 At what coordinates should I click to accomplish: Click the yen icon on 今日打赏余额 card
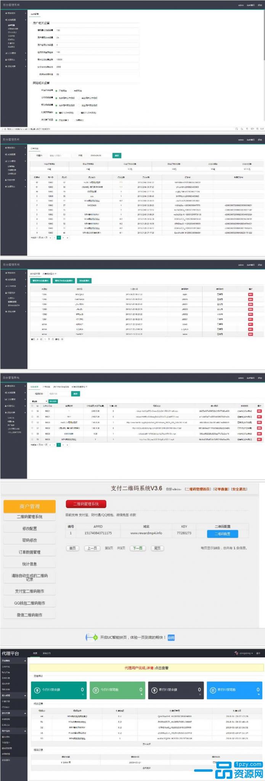tap(37, 690)
